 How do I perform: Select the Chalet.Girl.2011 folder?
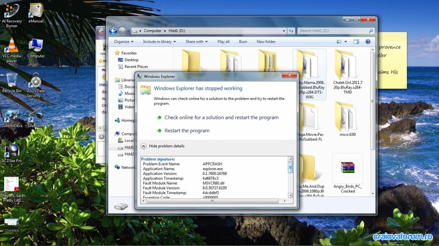click(x=348, y=72)
